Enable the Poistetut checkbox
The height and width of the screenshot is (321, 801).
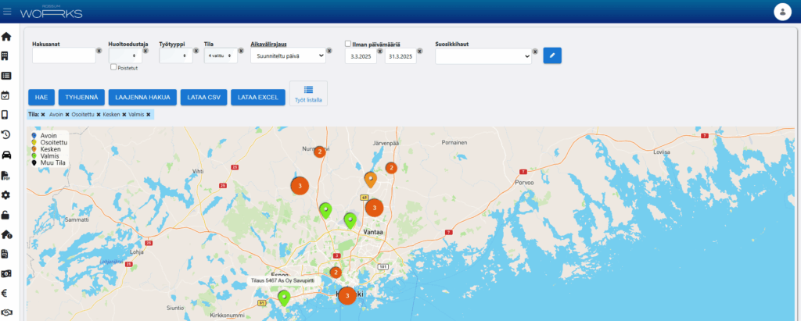[113, 68]
